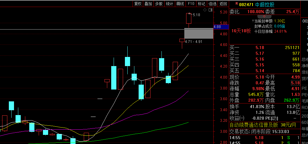Click the 收益(一) value -0.020
The image size is (308, 144).
(258, 118)
